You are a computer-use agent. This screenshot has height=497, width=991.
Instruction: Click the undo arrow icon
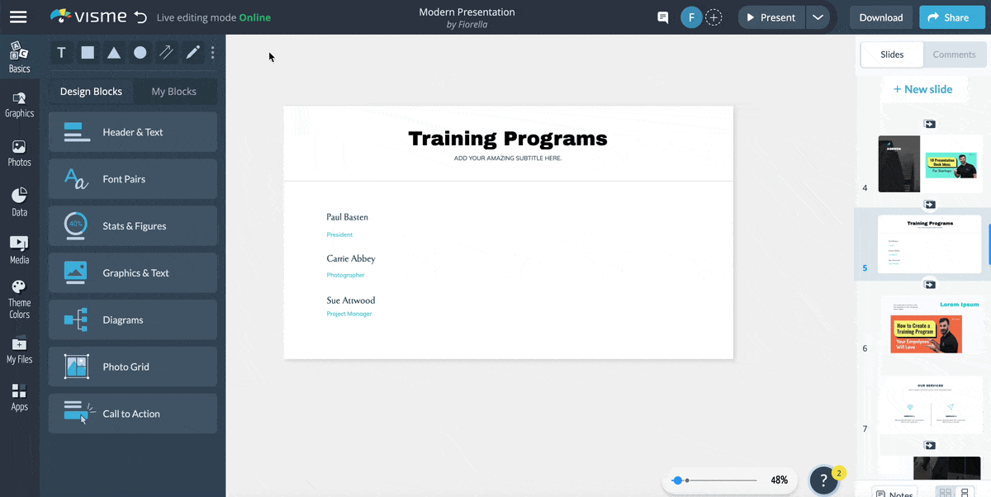140,17
